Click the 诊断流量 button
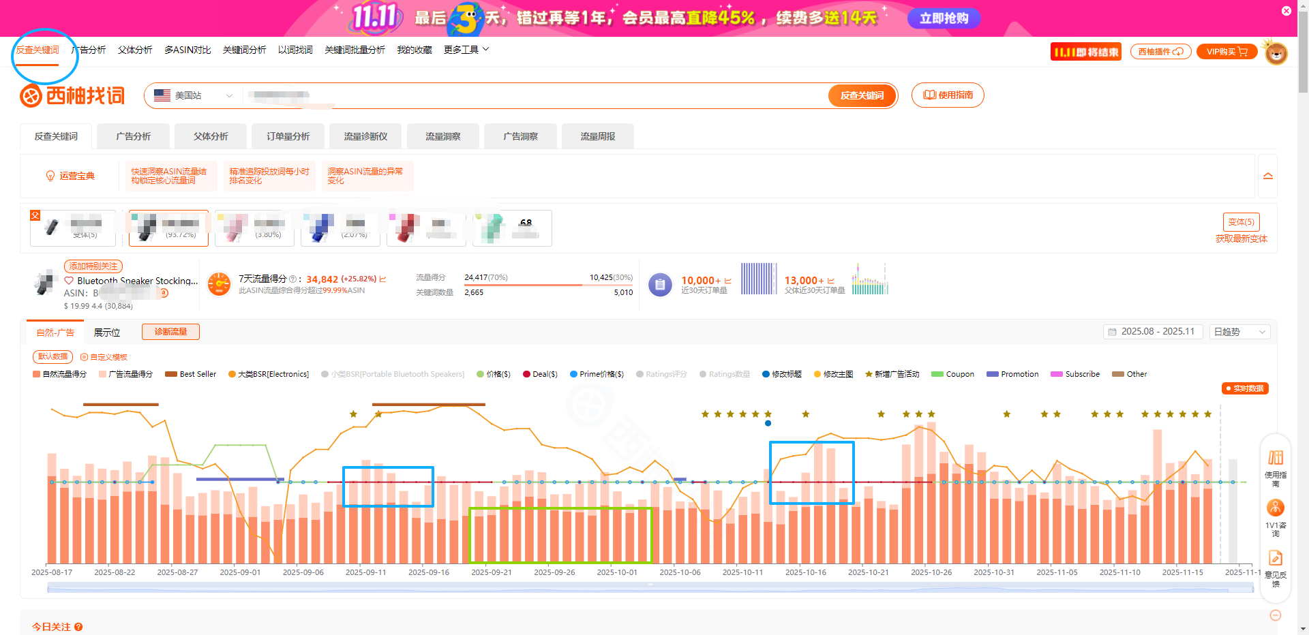Viewport: 1309px width, 635px height. 170,332
